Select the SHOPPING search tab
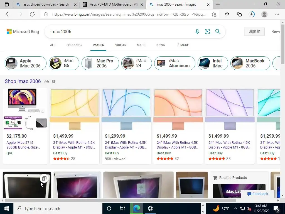Image resolution: width=285 pixels, height=214 pixels. tap(74, 45)
